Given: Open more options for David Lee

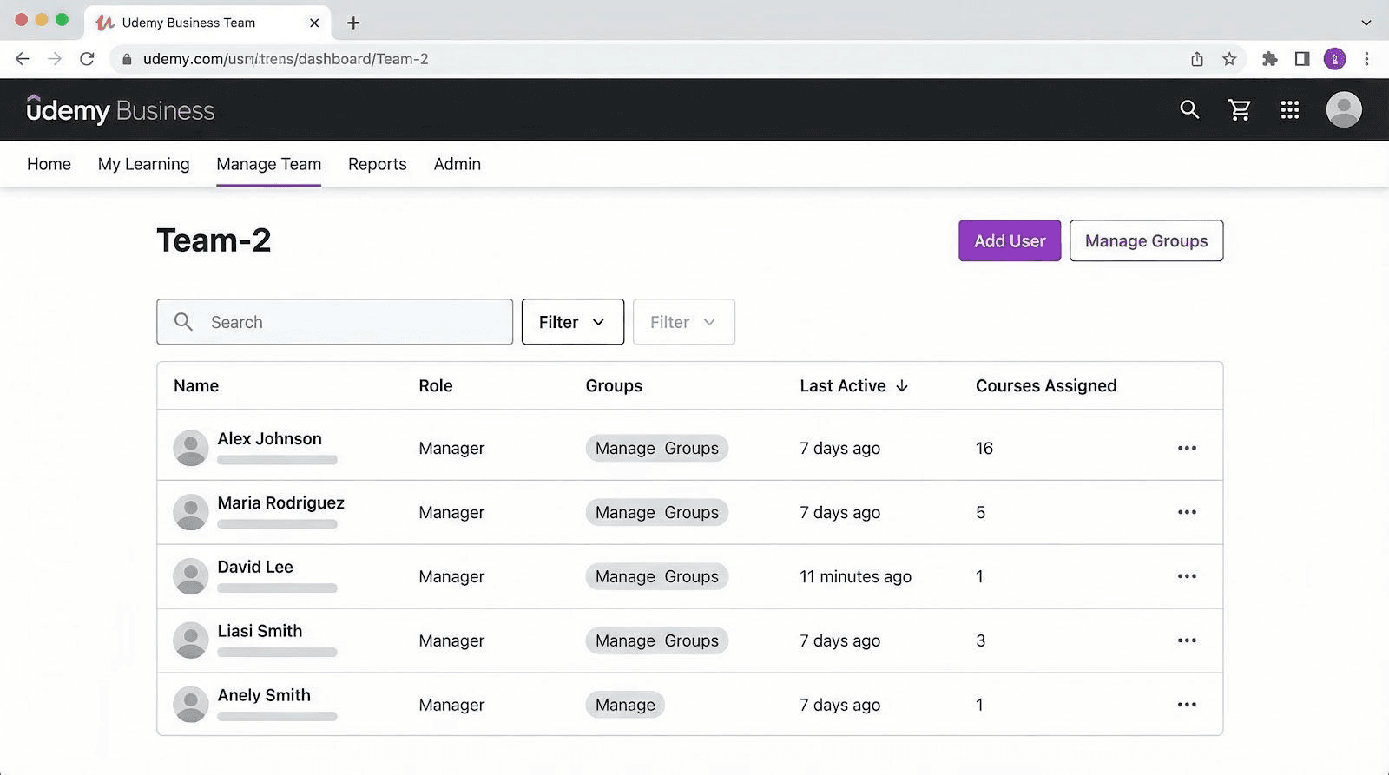Looking at the screenshot, I should point(1187,576).
